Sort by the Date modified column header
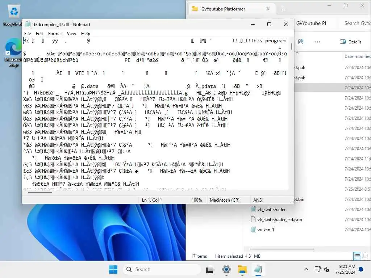Screen dimensions: 371x278 (357, 56)
